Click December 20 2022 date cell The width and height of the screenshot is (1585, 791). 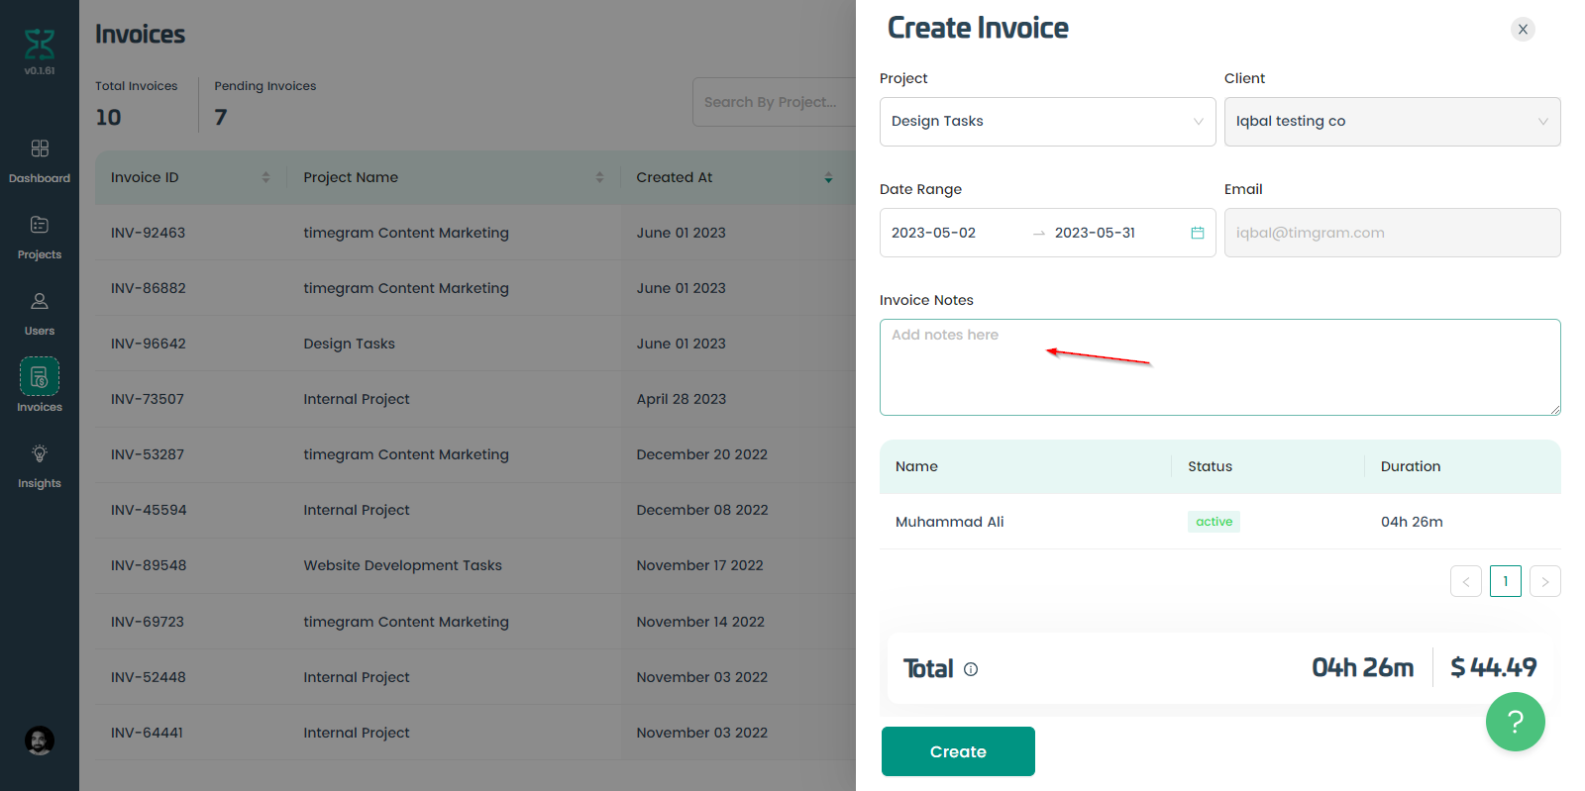(x=701, y=454)
